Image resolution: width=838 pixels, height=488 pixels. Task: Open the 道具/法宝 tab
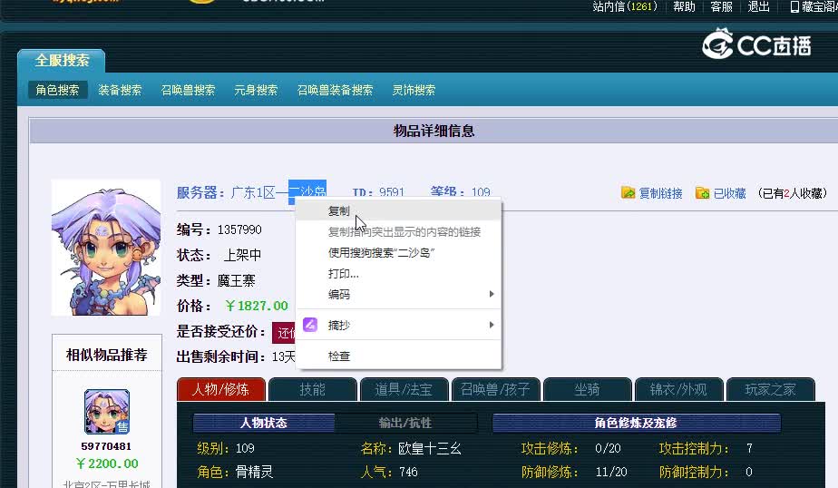[x=404, y=389]
